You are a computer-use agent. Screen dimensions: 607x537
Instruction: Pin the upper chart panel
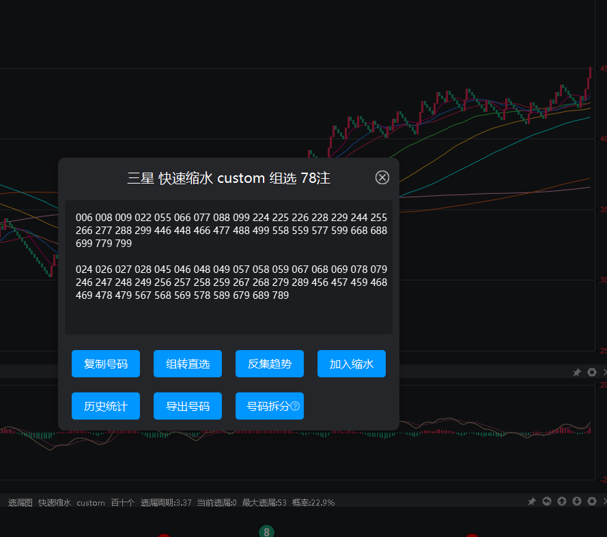pos(577,372)
